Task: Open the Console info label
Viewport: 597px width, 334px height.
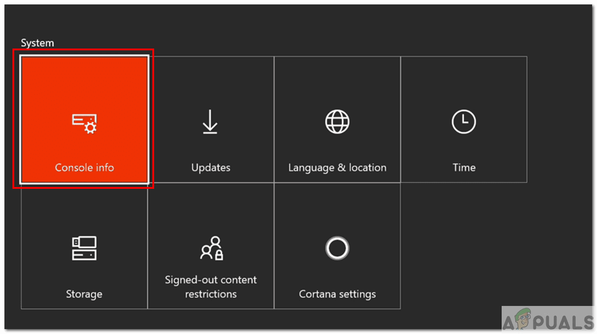Action: click(x=84, y=168)
